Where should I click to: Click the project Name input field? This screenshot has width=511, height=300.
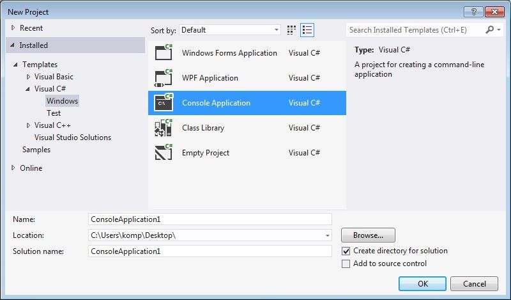(x=210, y=219)
